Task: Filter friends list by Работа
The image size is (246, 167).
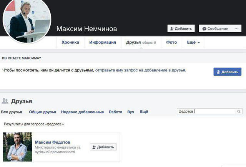Action: (115, 112)
